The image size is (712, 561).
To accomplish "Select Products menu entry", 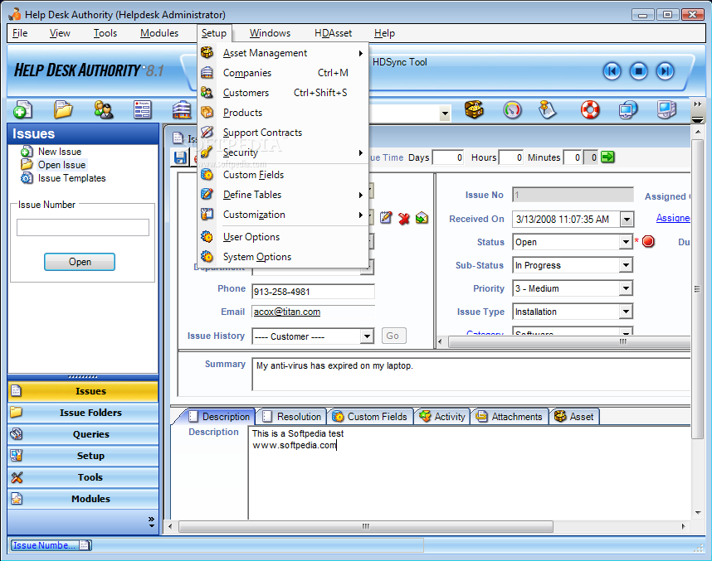I will (x=283, y=113).
